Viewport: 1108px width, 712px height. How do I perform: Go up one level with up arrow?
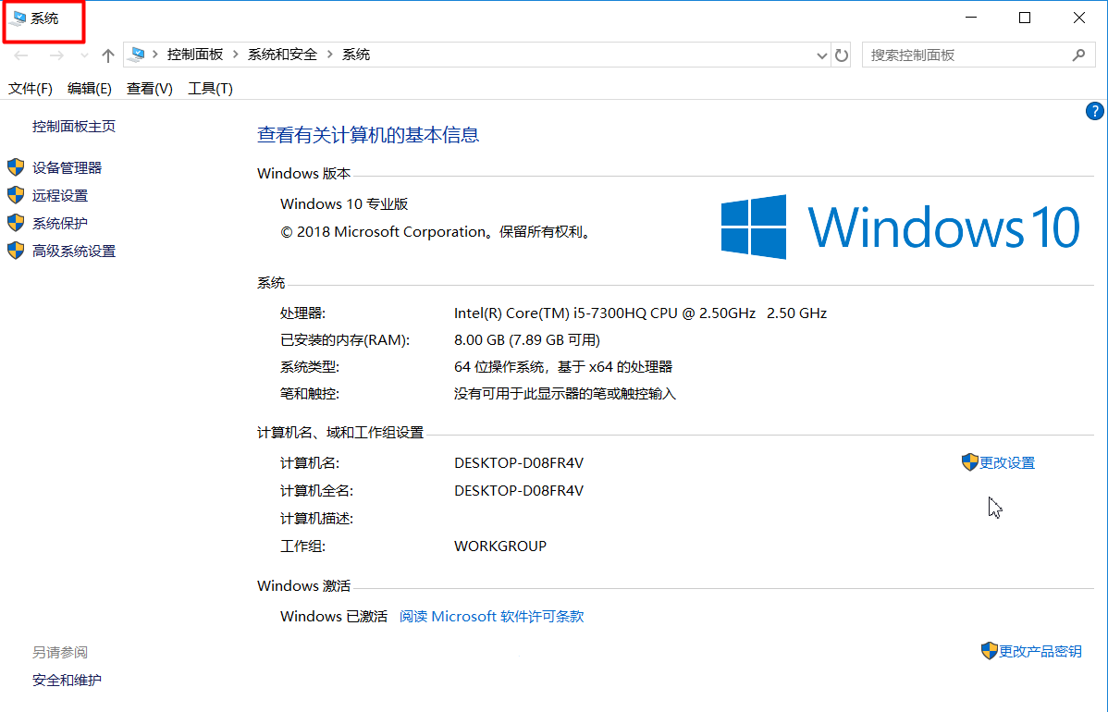pos(108,55)
